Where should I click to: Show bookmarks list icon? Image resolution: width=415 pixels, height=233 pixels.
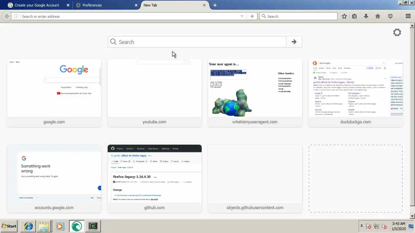354,16
